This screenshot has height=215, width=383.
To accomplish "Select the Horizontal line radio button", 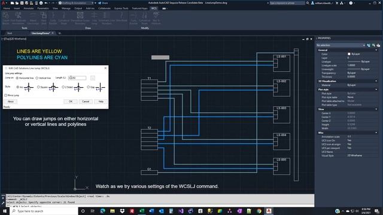I will tap(17, 78).
